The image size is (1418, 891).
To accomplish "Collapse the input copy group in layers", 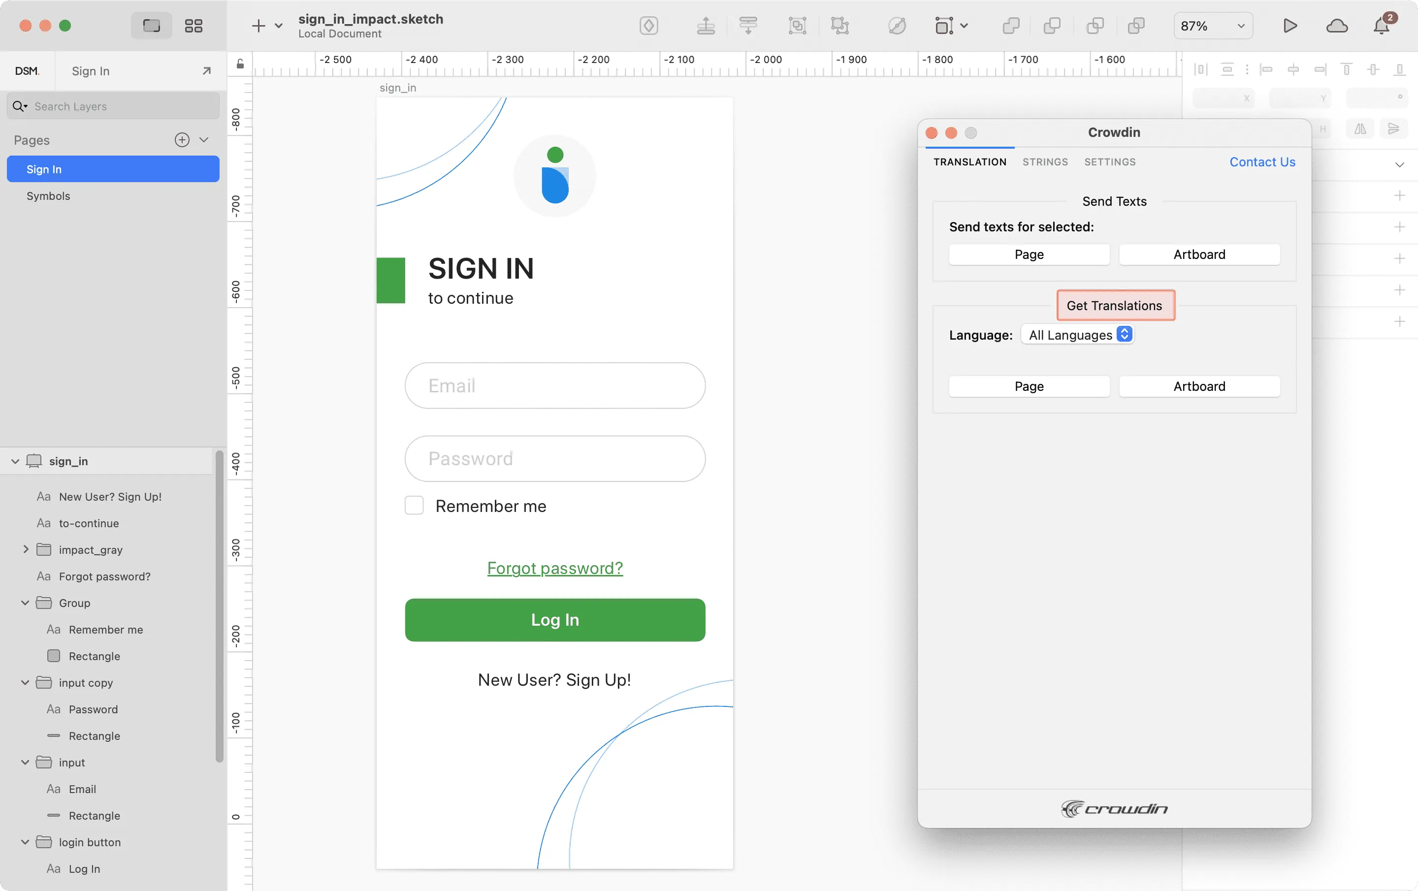I will (25, 683).
